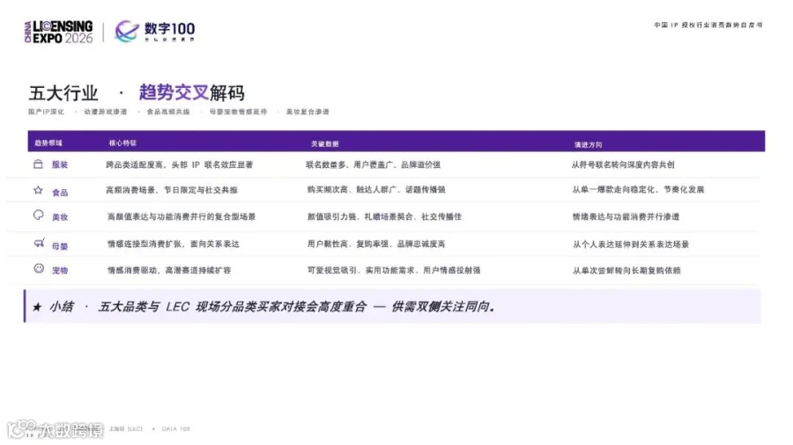This screenshot has width=793, height=445.
Task: Select the 趋势领域 column header
Action: [x=48, y=143]
